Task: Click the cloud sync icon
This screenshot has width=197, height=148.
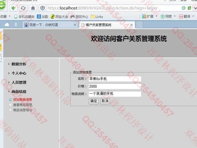Action: click(7, 25)
